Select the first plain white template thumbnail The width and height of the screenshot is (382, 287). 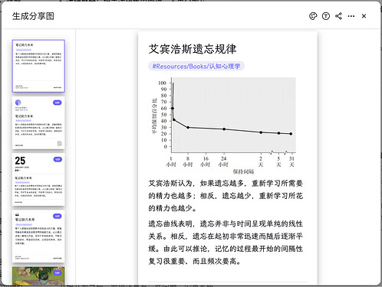pos(38,66)
